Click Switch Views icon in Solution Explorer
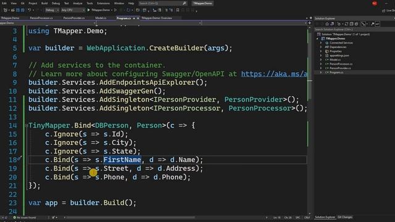This screenshot has height=222, width=395. pos(332,24)
